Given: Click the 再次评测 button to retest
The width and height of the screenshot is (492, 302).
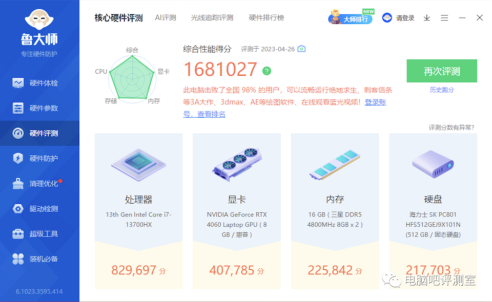Looking at the screenshot, I should click(x=441, y=71).
